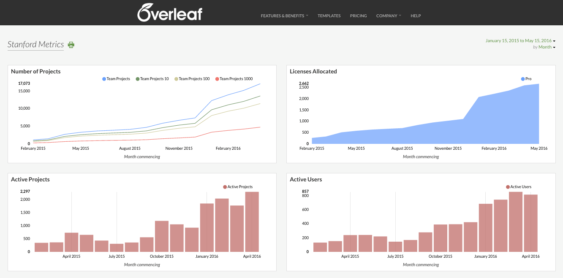The width and height of the screenshot is (563, 278).
Task: Open the Pricing page
Action: [x=358, y=16]
